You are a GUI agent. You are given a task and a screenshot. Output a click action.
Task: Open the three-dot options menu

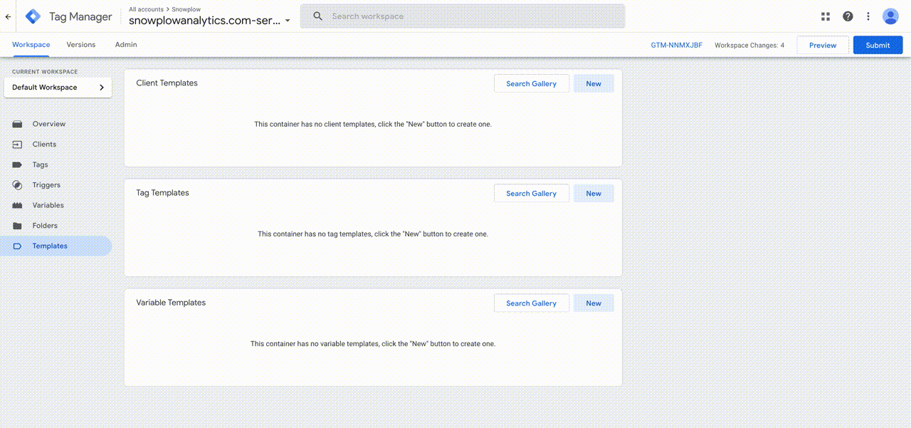[868, 16]
